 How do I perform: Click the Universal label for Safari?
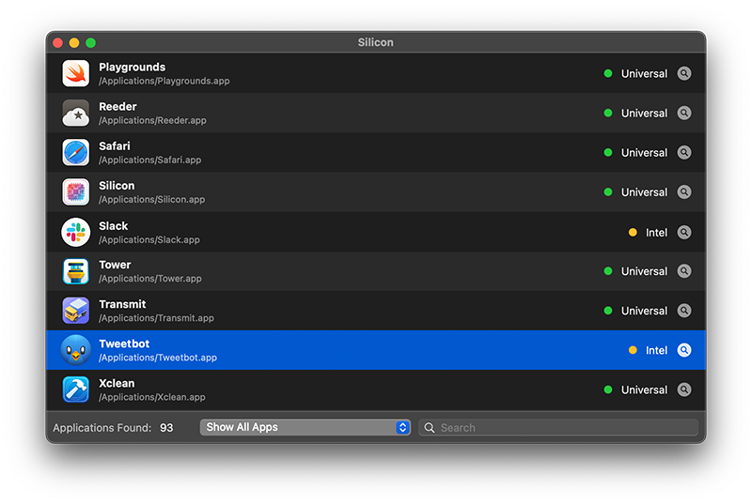click(644, 153)
